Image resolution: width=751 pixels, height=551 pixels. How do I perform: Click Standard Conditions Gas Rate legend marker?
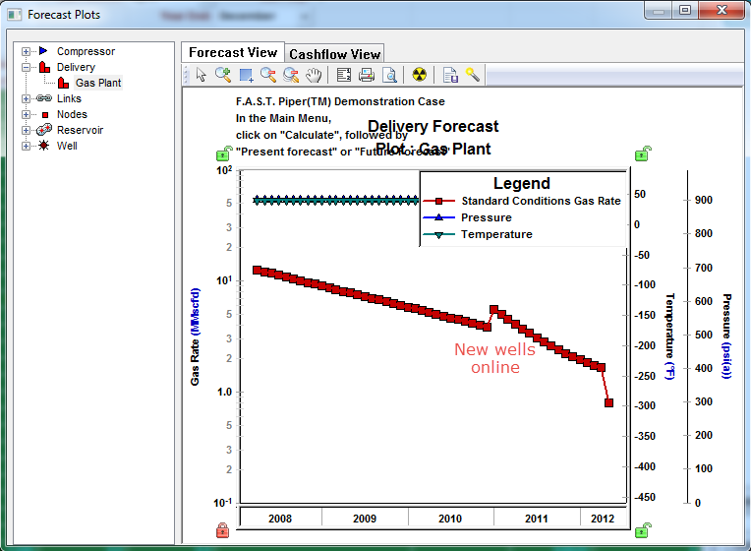[x=439, y=201]
